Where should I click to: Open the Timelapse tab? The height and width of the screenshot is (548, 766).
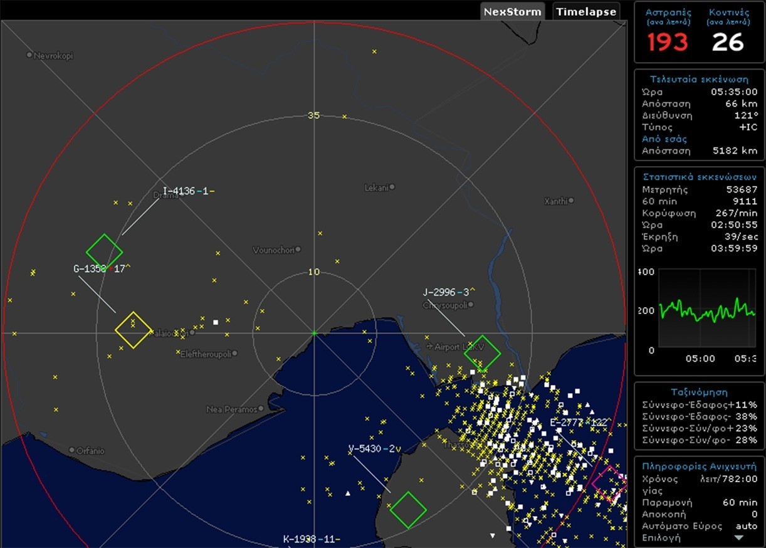click(x=587, y=11)
